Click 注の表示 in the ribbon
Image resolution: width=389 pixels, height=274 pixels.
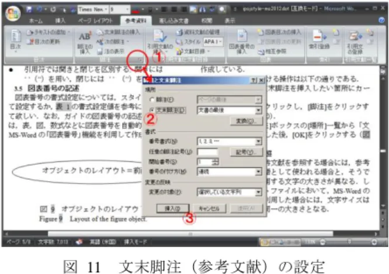pos(110,51)
